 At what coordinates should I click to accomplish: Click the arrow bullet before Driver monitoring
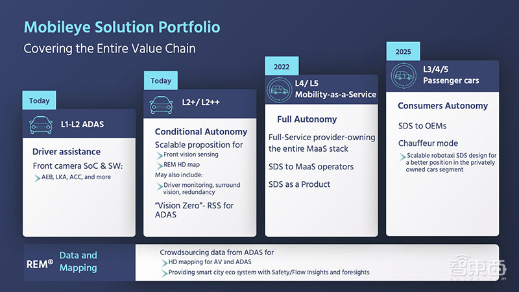click(160, 186)
